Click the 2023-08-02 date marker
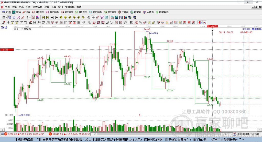Screen dimensions: 262x142 [212, 26]
